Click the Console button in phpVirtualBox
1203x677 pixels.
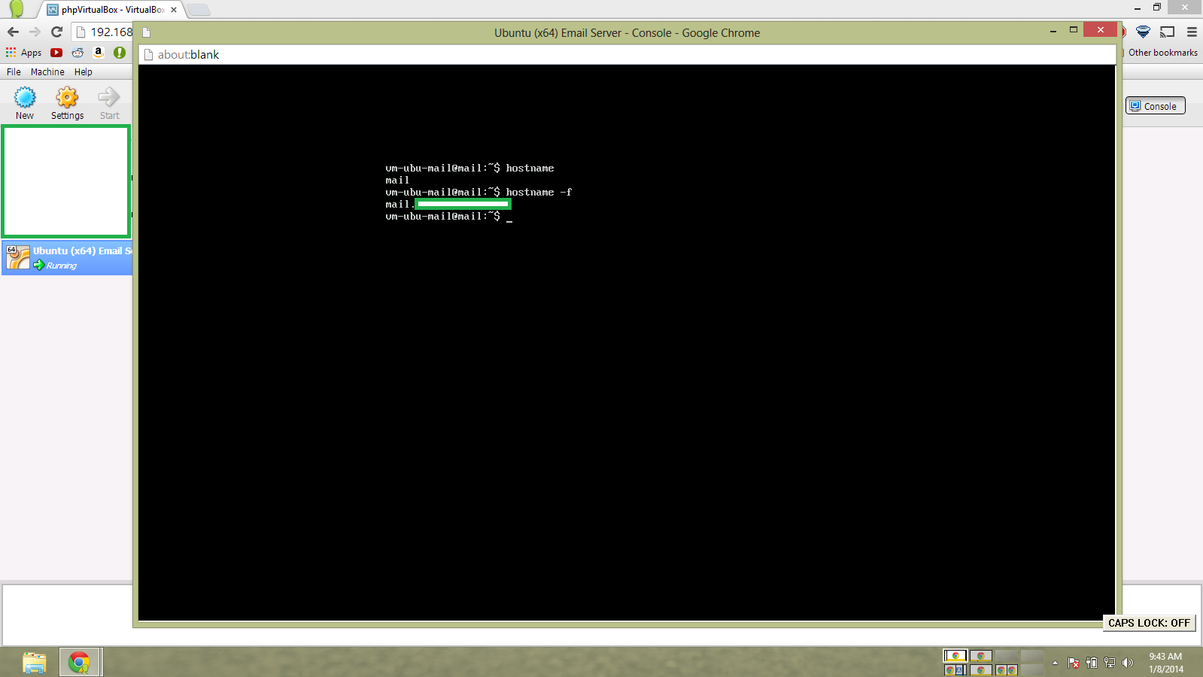click(1155, 106)
